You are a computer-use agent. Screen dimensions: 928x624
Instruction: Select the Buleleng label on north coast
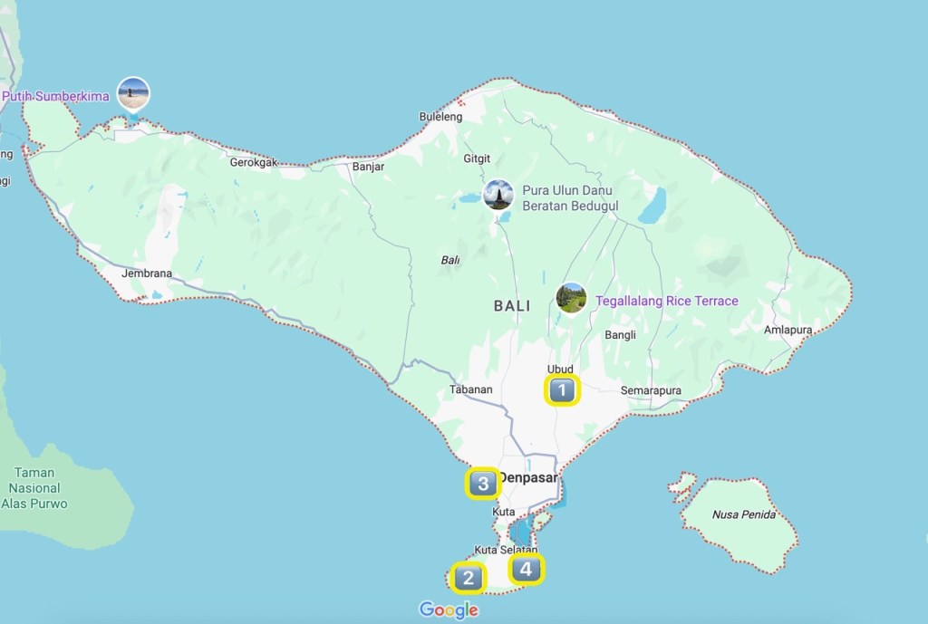tap(440, 117)
